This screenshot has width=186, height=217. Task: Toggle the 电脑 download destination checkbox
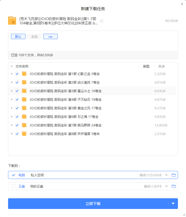(13, 175)
